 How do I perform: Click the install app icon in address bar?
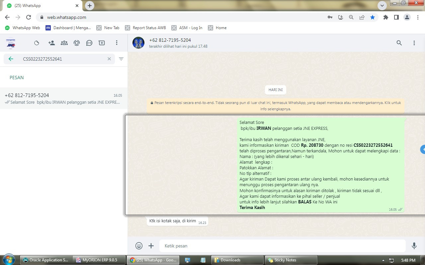coord(341,17)
